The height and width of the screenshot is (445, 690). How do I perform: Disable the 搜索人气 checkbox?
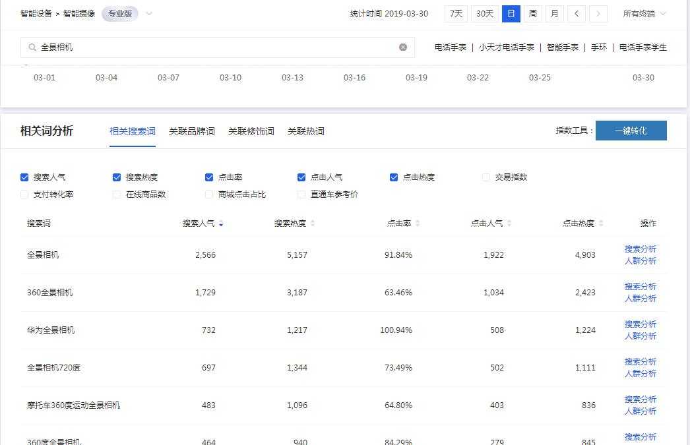tap(25, 177)
